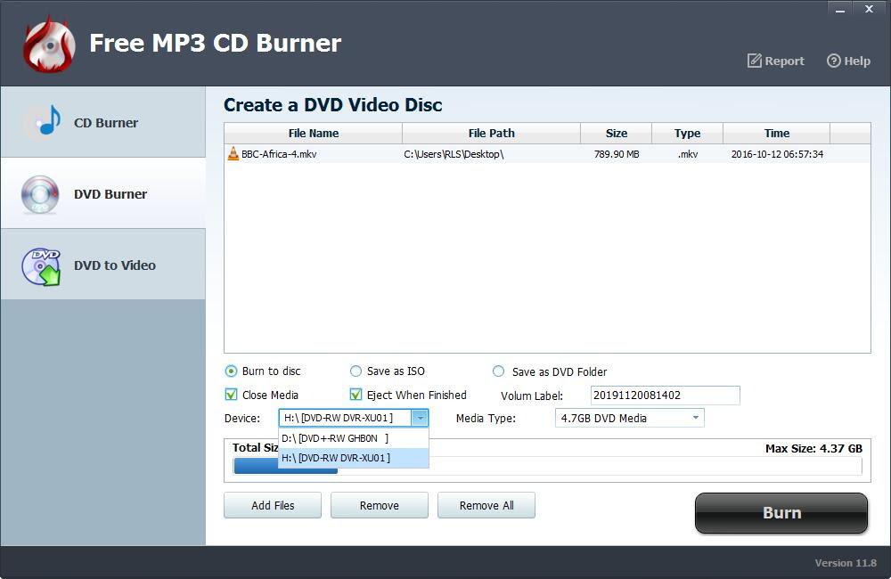The height and width of the screenshot is (579, 891).
Task: Click the Volum Label input field
Action: click(x=665, y=396)
